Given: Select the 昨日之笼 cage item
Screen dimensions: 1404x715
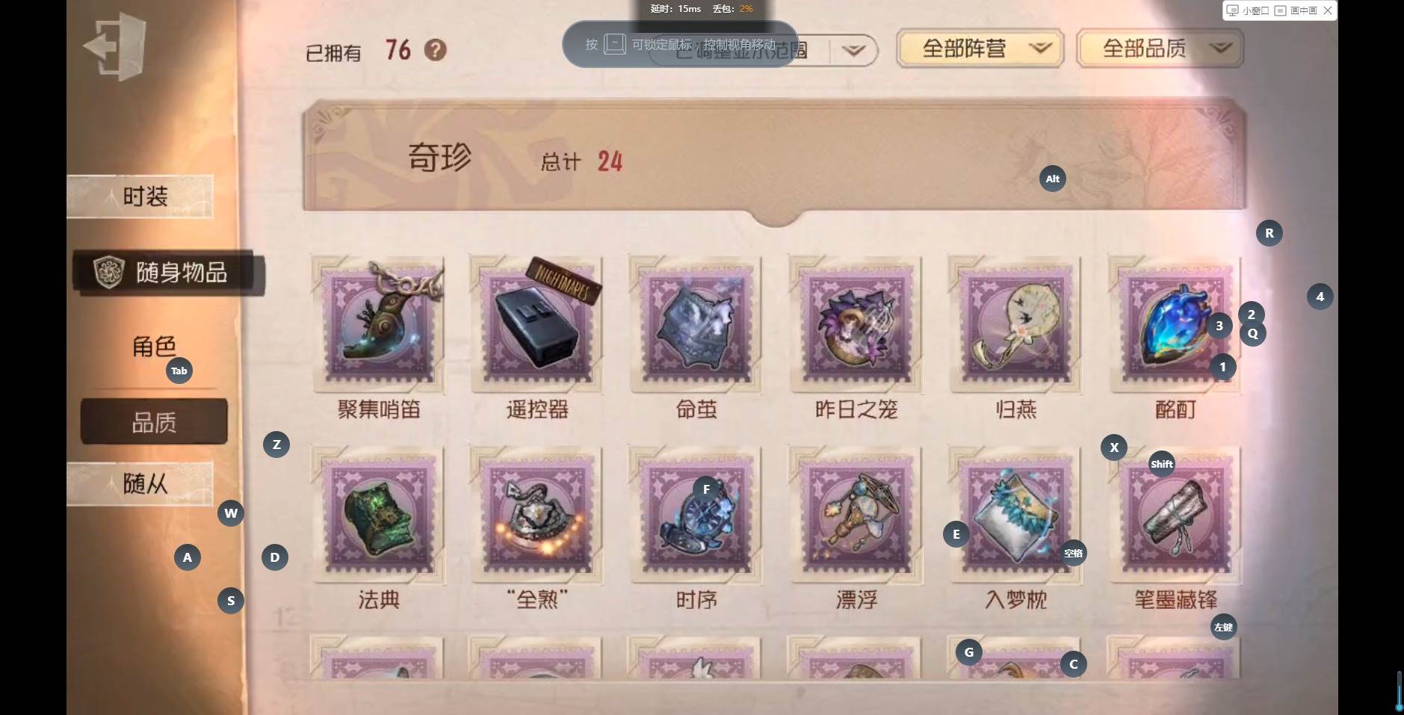Looking at the screenshot, I should (x=856, y=324).
